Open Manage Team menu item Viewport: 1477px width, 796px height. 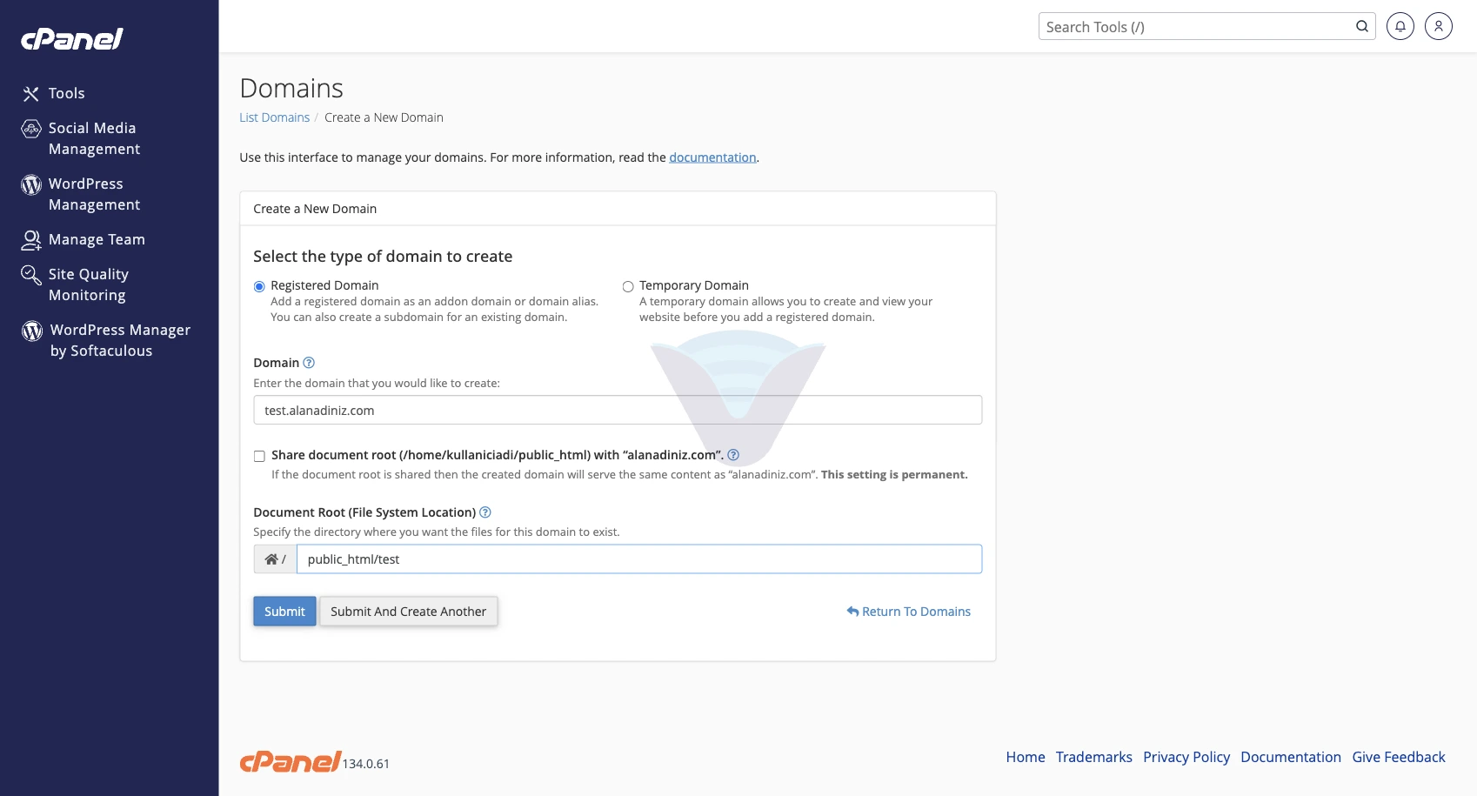[97, 239]
